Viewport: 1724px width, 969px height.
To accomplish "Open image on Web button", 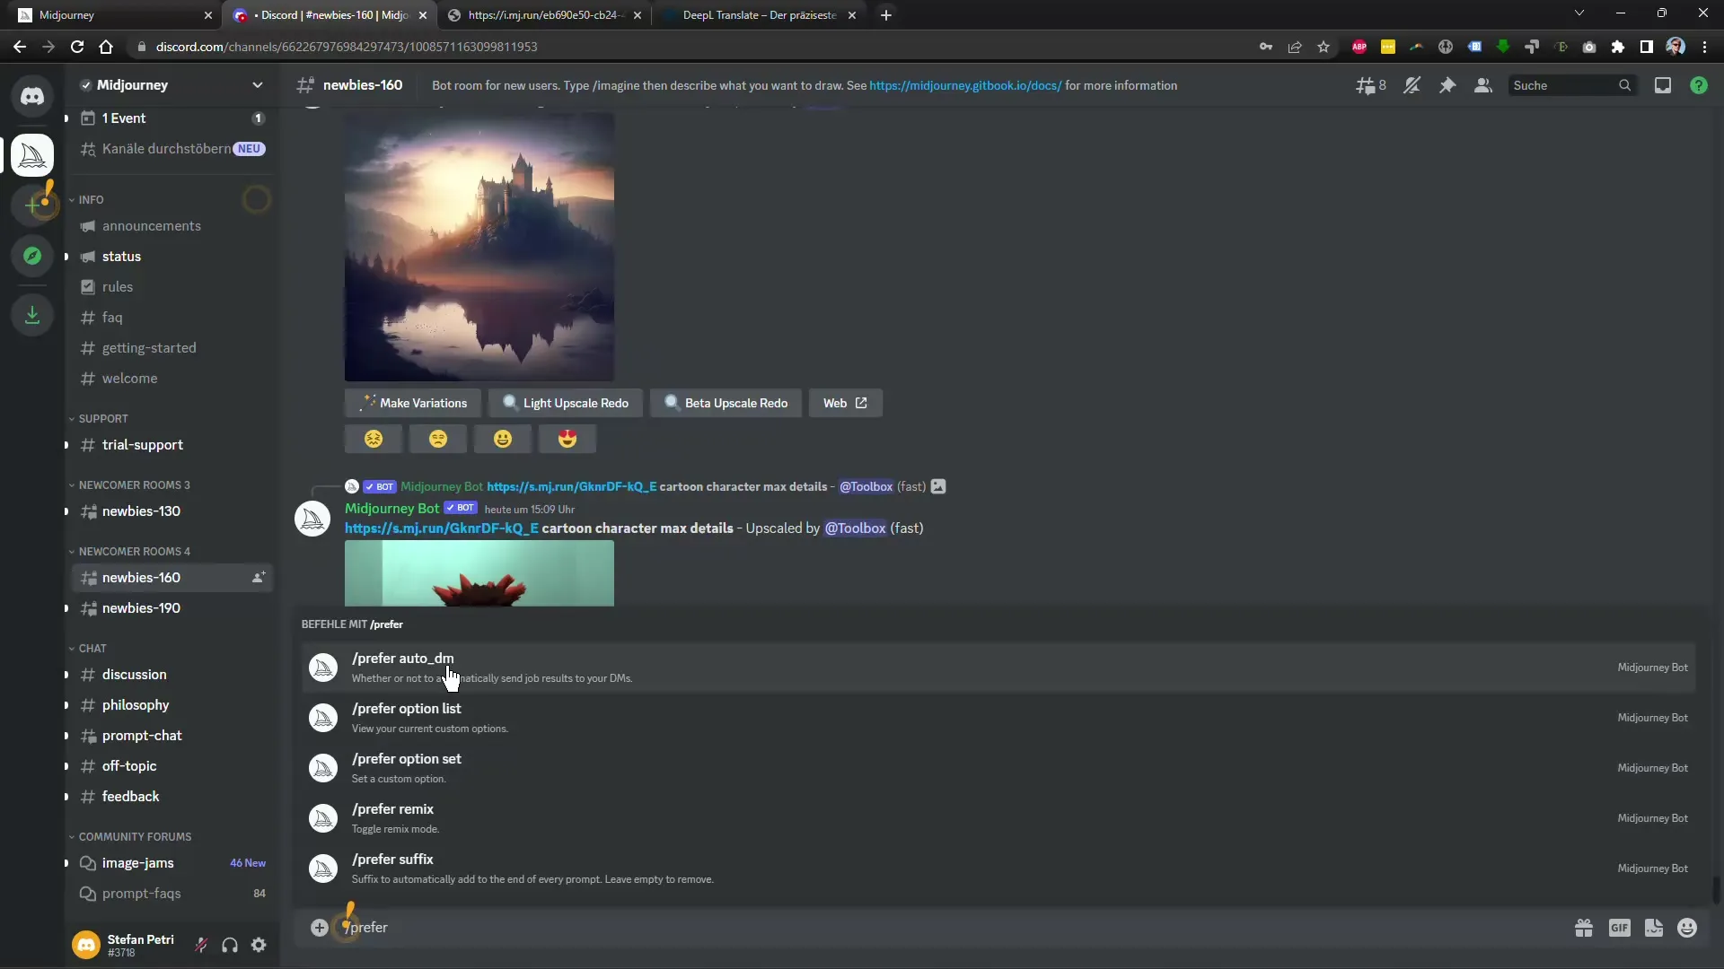I will 845,403.
